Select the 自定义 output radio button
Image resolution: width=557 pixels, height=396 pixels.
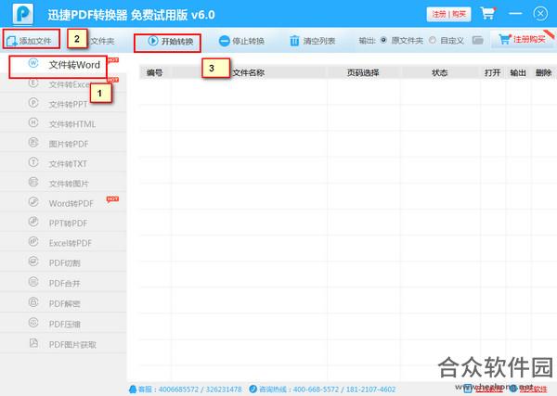[433, 40]
